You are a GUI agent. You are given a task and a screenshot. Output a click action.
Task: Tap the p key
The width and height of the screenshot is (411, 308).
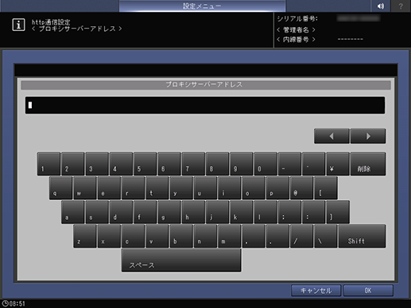277,188
